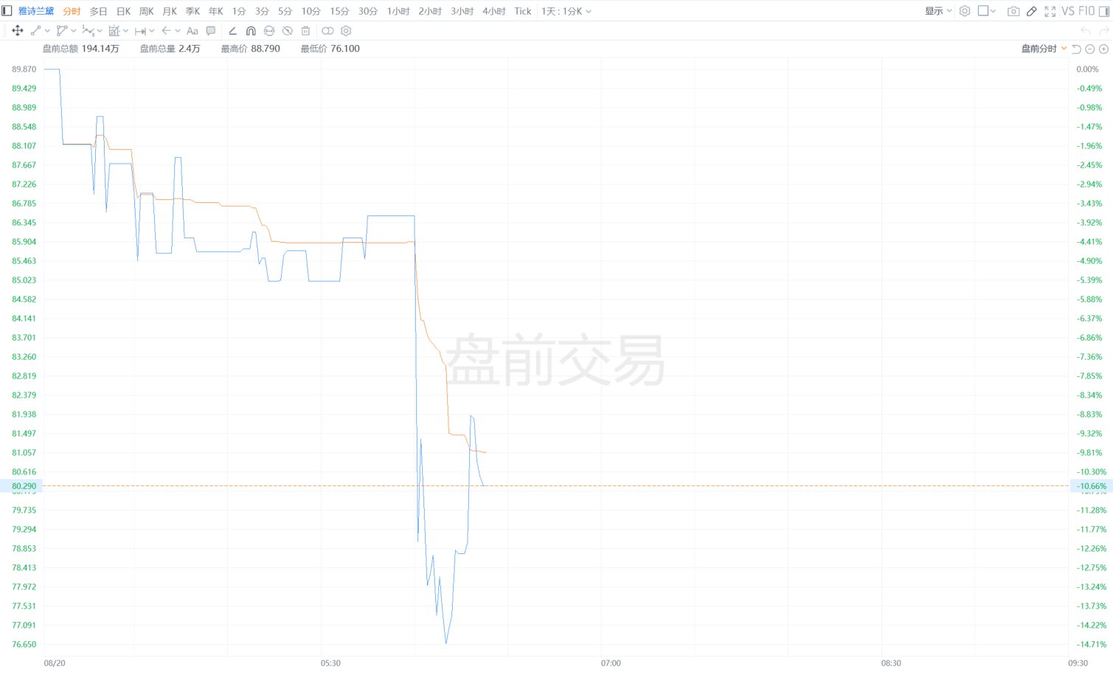Switch to the 日K tab
Viewport: 1113px width, 675px height.
[124, 11]
